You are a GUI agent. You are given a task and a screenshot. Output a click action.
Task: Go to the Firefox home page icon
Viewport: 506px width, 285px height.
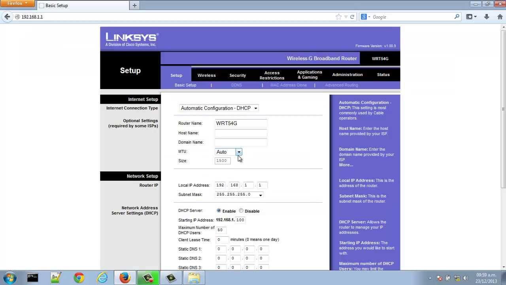(x=500, y=17)
